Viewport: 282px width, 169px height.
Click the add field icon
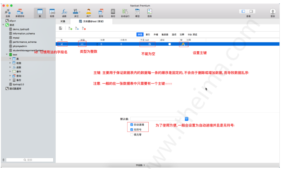70,28
